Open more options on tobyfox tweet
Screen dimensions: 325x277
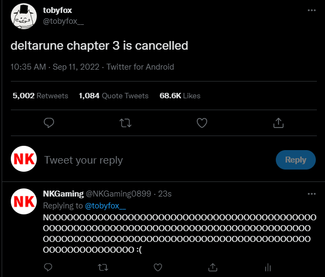[x=311, y=11]
